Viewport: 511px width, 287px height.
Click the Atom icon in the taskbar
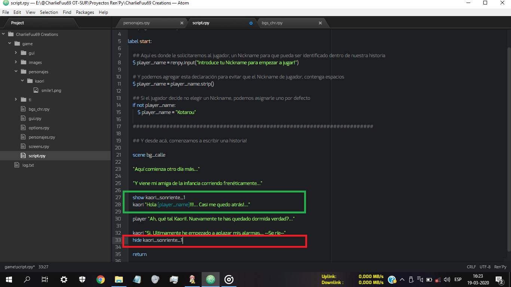[x=211, y=279]
